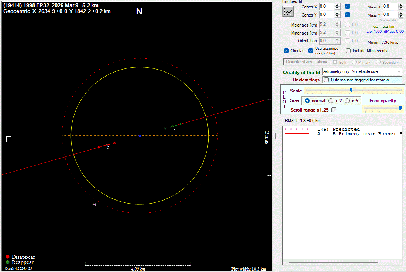Image resolution: width=406 pixels, height=272 pixels.
Task: Decrease the Center Y value with down arrow
Action: (x=337, y=16)
